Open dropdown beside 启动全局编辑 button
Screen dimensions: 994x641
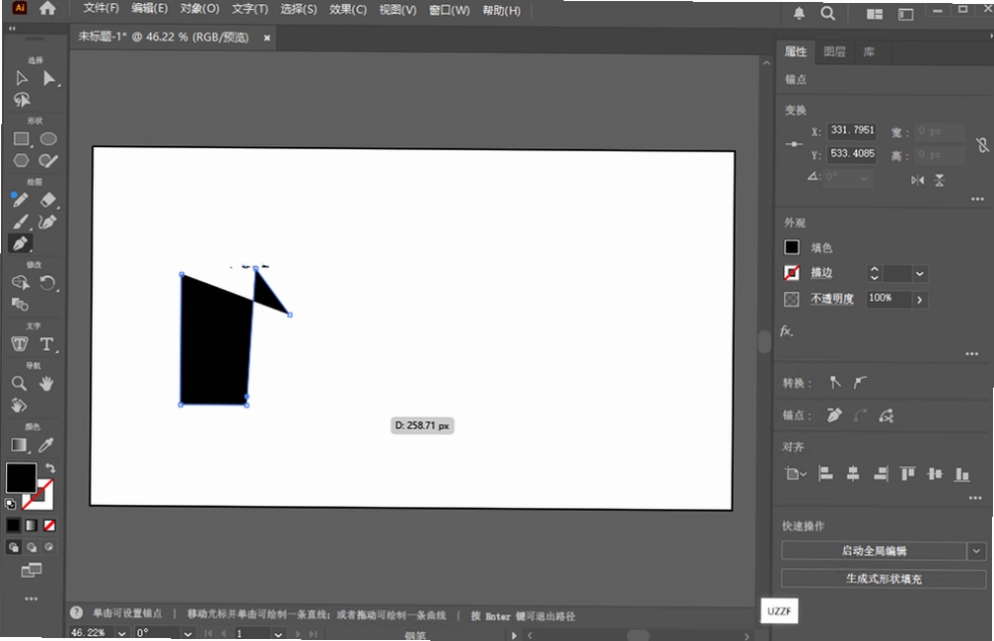coord(976,551)
